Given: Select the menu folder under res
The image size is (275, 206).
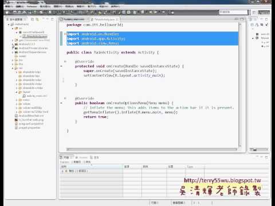Looking at the screenshot, I should point(24,100).
